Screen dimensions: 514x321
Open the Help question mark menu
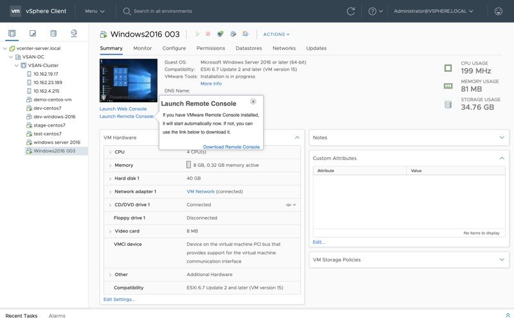tap(375, 11)
